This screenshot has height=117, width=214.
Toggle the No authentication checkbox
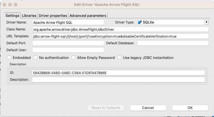(35, 58)
